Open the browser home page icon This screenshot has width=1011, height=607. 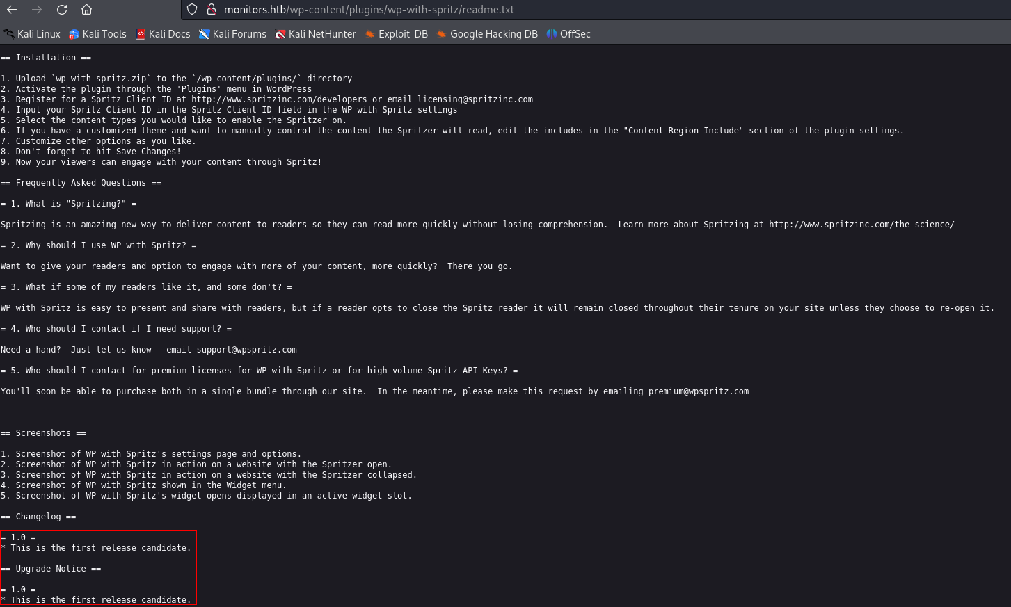[87, 10]
